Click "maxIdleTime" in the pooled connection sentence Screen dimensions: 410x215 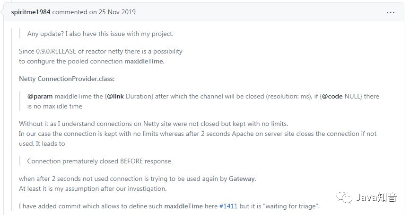(x=144, y=61)
